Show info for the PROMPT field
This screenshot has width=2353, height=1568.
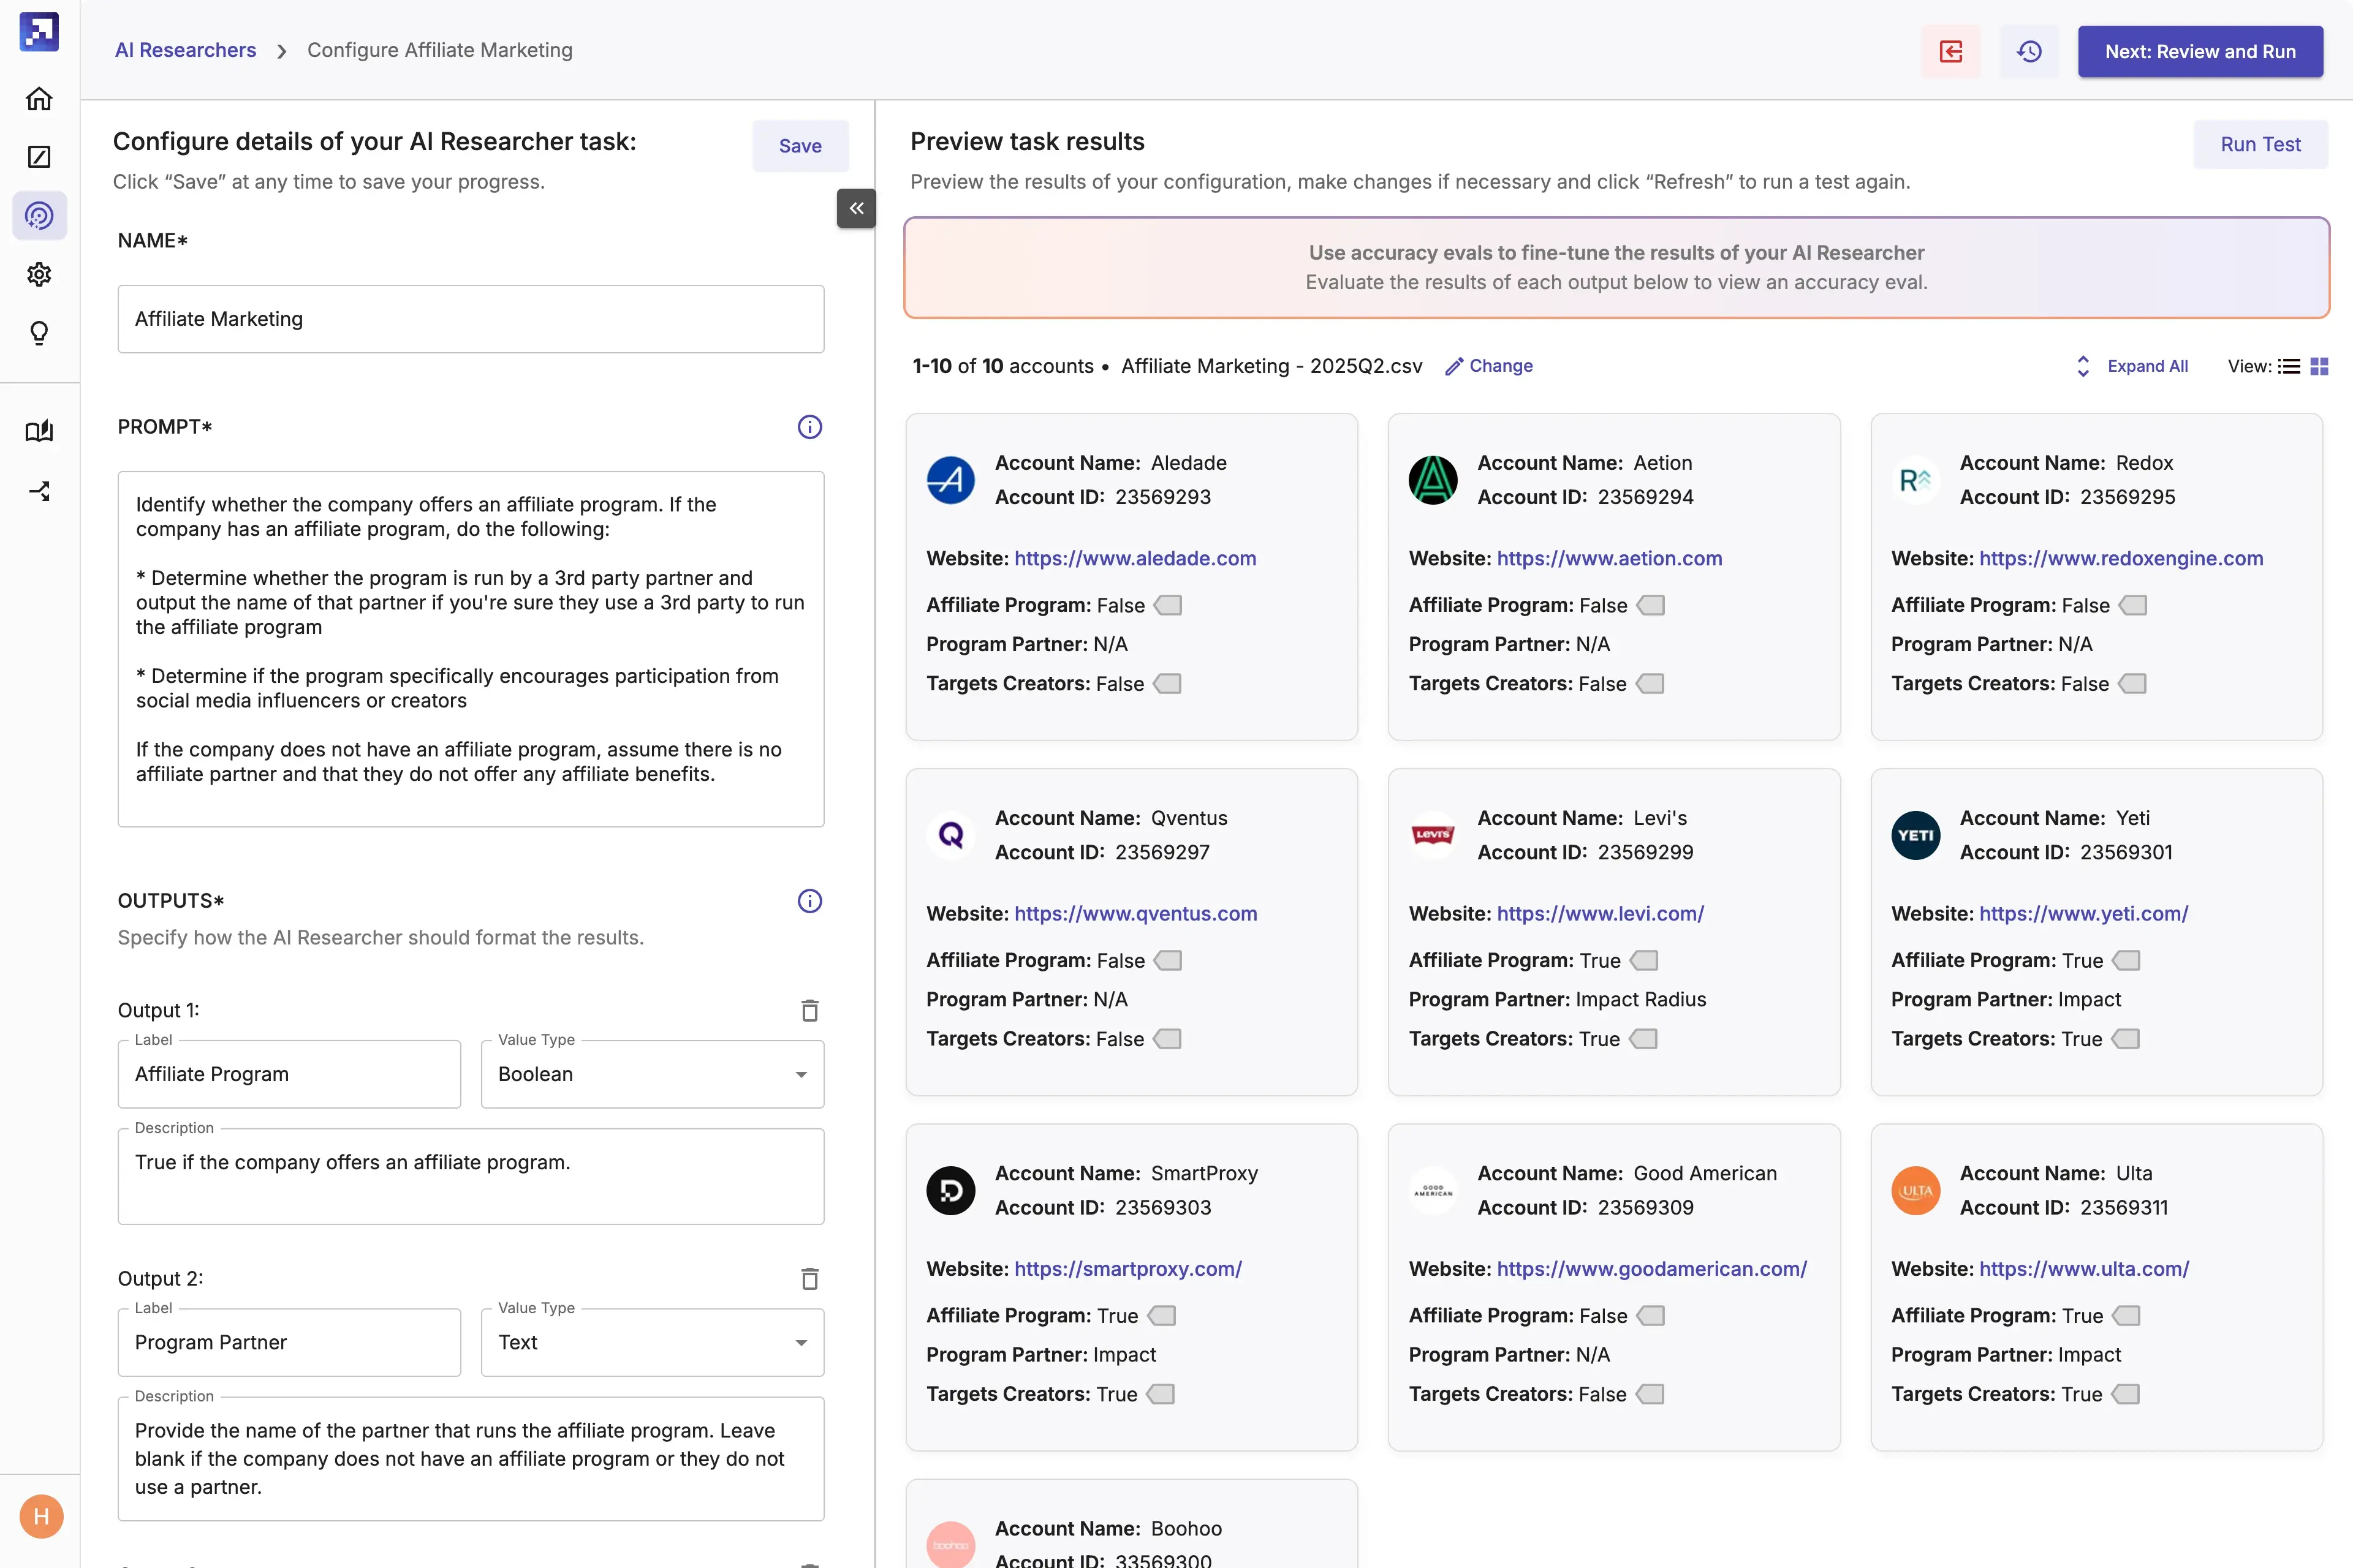tap(809, 427)
